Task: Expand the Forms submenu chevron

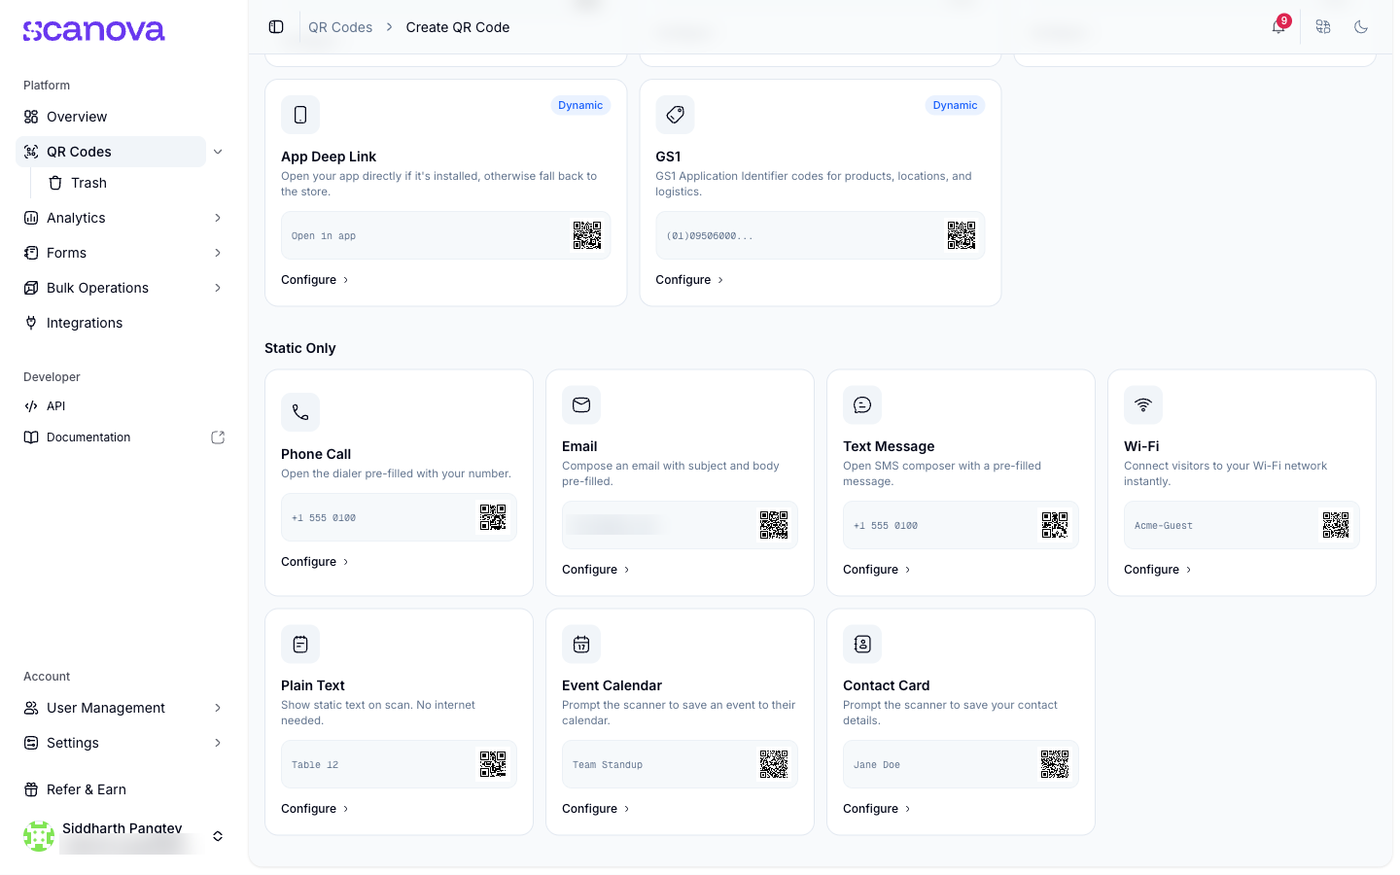Action: click(x=218, y=253)
